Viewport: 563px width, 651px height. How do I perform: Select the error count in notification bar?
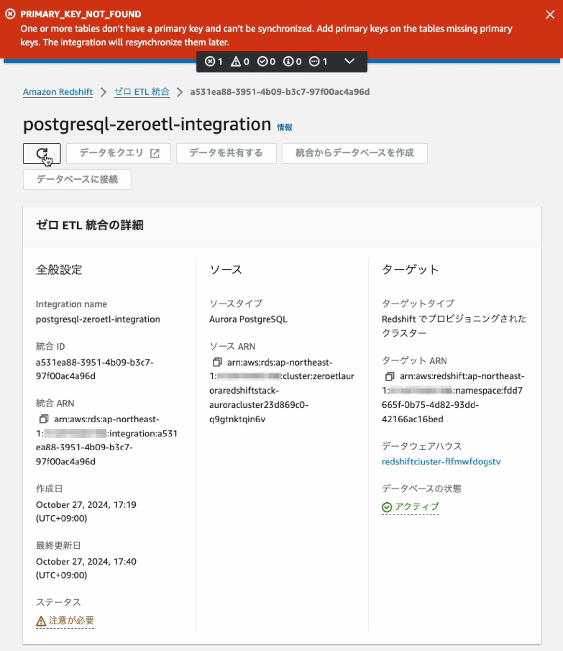tap(213, 61)
